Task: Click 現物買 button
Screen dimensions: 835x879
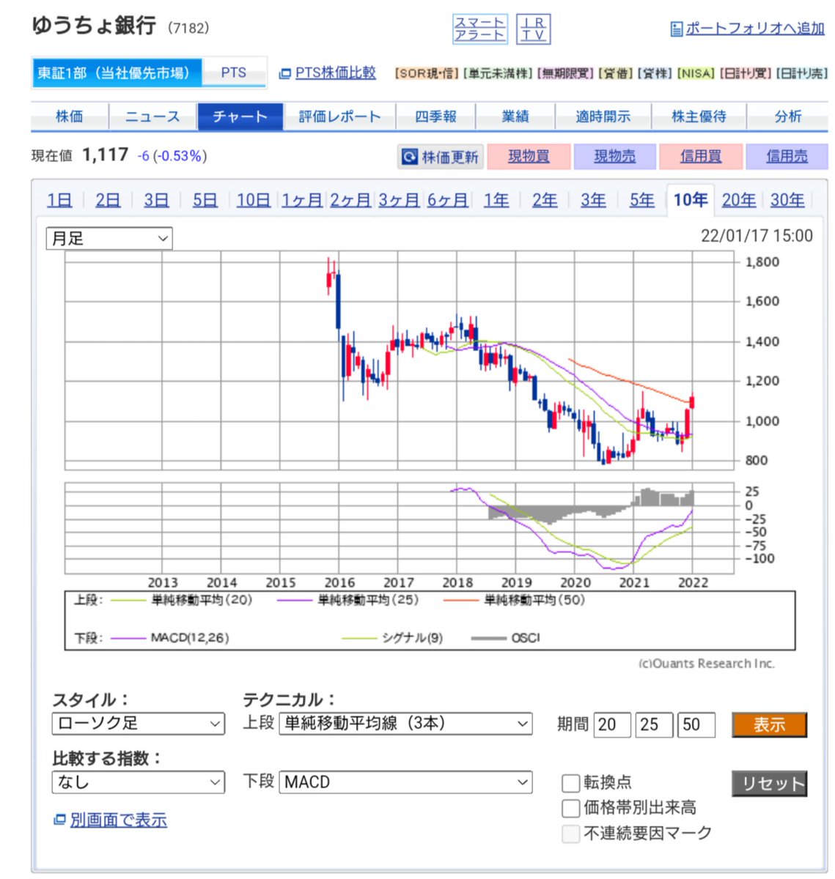Action: point(529,157)
